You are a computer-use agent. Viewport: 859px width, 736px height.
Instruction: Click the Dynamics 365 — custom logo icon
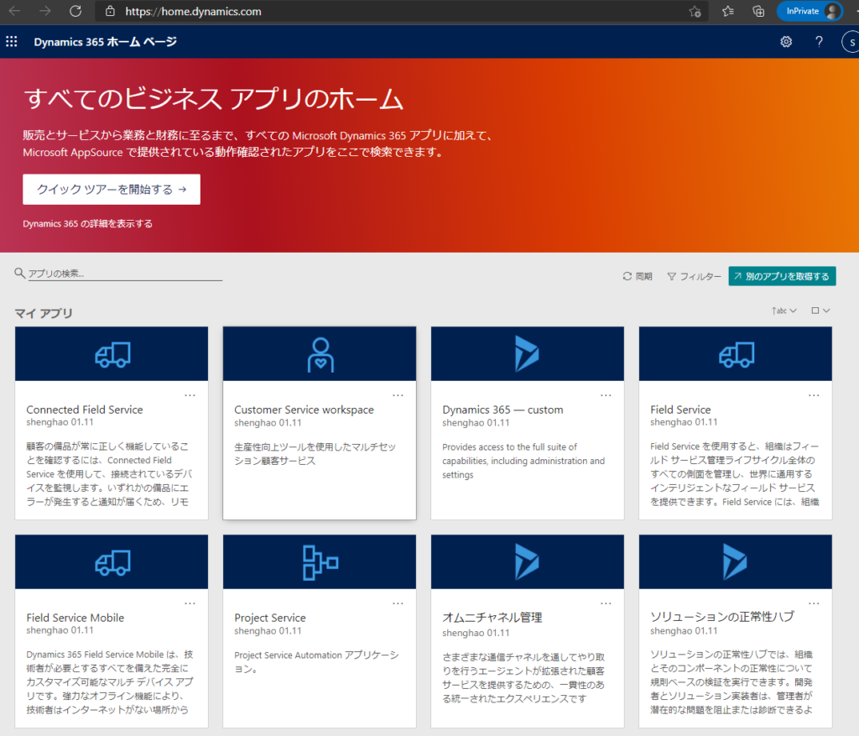527,354
